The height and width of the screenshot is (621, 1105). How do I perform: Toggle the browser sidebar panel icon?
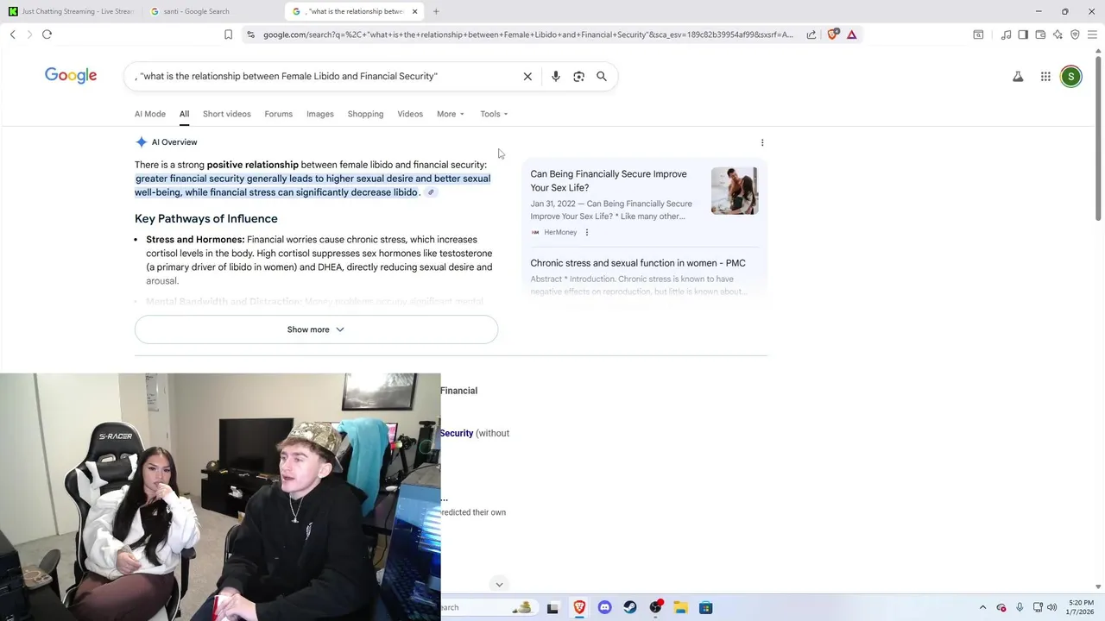[1023, 34]
